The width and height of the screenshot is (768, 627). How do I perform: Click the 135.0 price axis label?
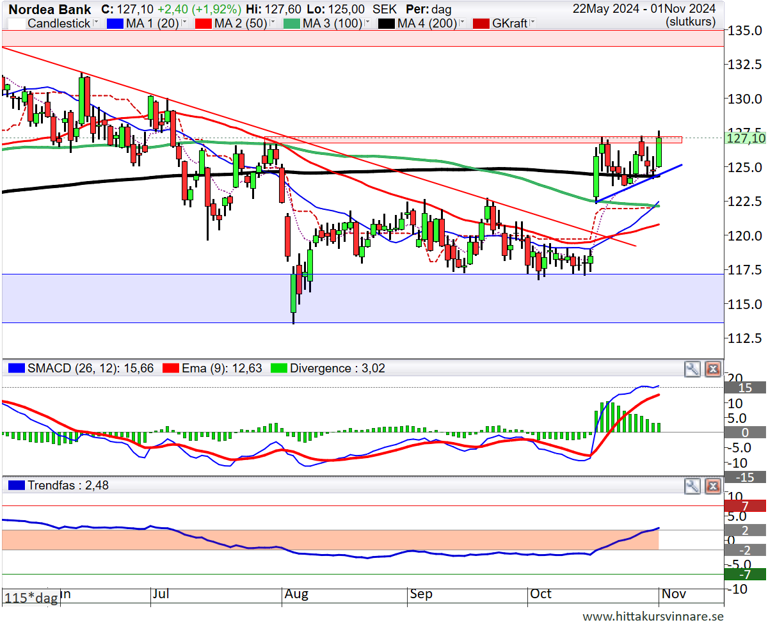click(745, 31)
